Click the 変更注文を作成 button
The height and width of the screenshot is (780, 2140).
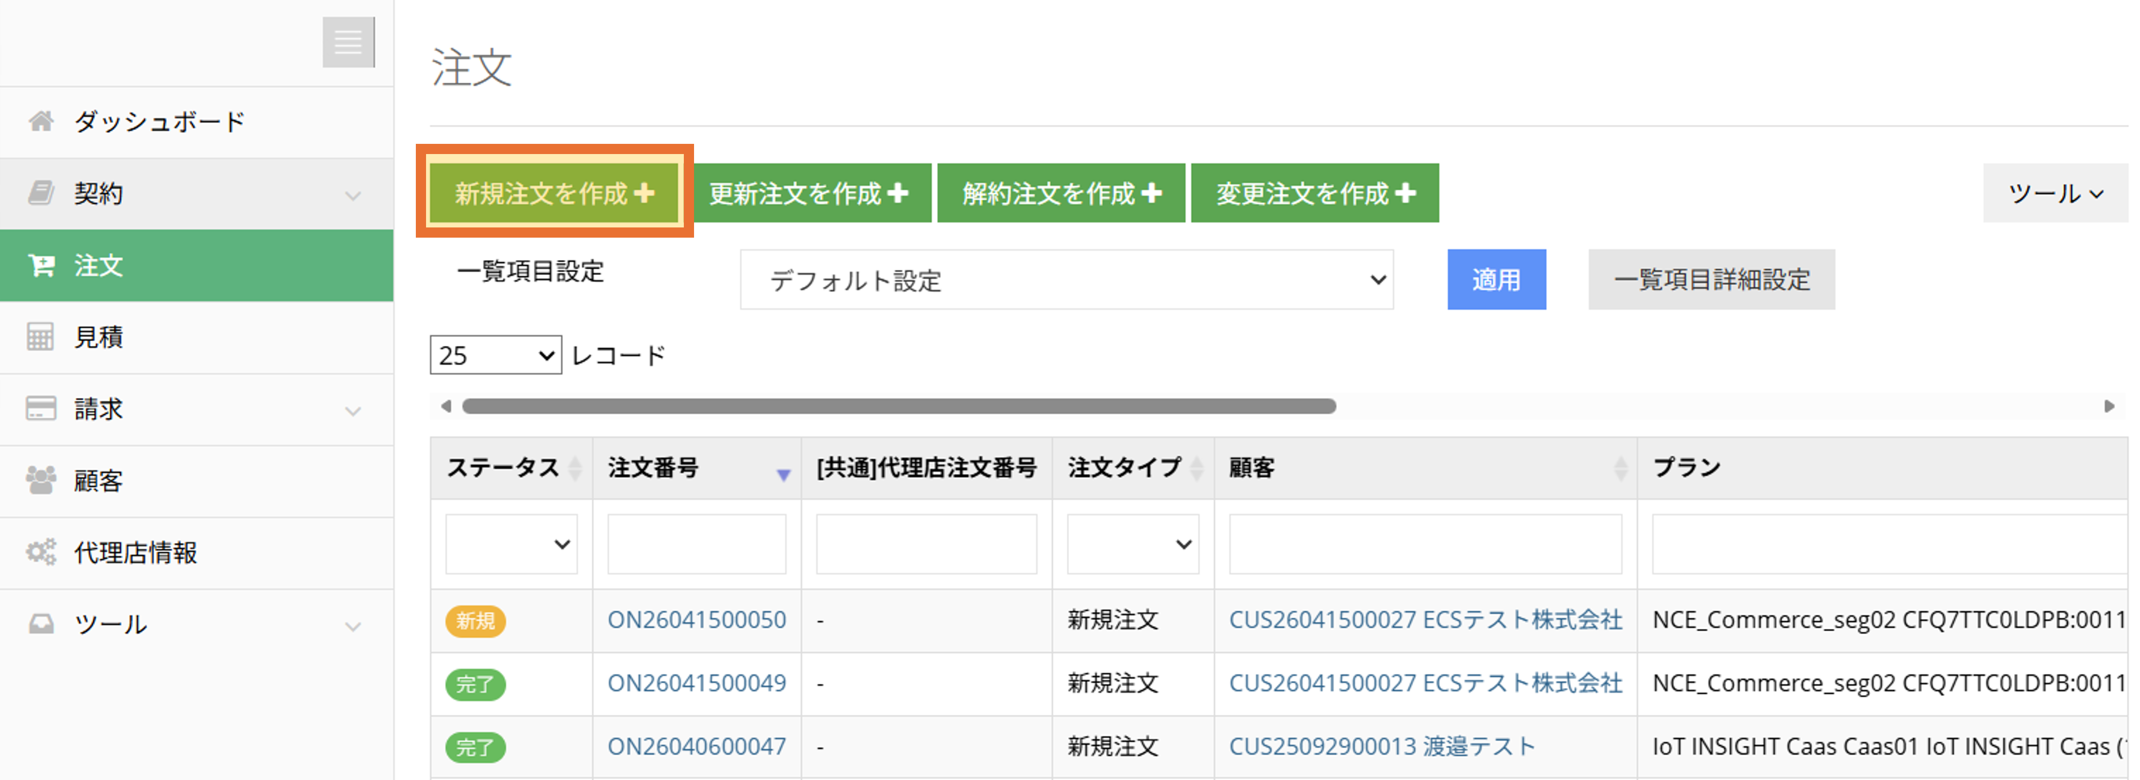pos(1315,193)
